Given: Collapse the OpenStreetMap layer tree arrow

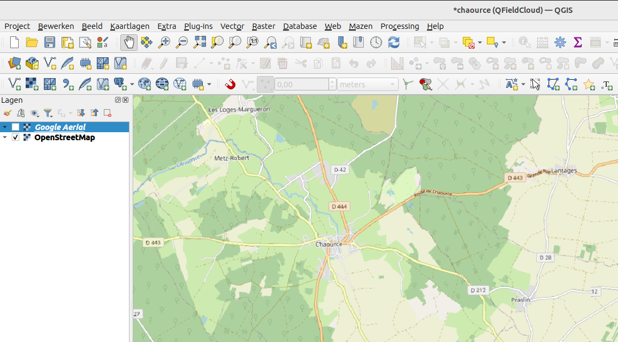Looking at the screenshot, I should [x=5, y=138].
